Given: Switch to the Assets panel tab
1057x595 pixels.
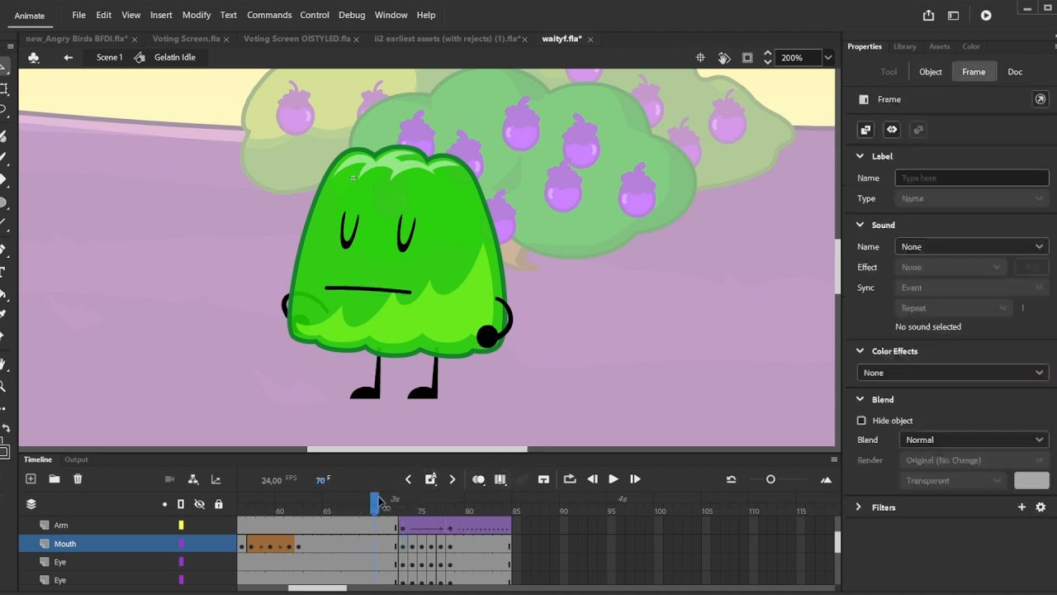Looking at the screenshot, I should pos(939,46).
